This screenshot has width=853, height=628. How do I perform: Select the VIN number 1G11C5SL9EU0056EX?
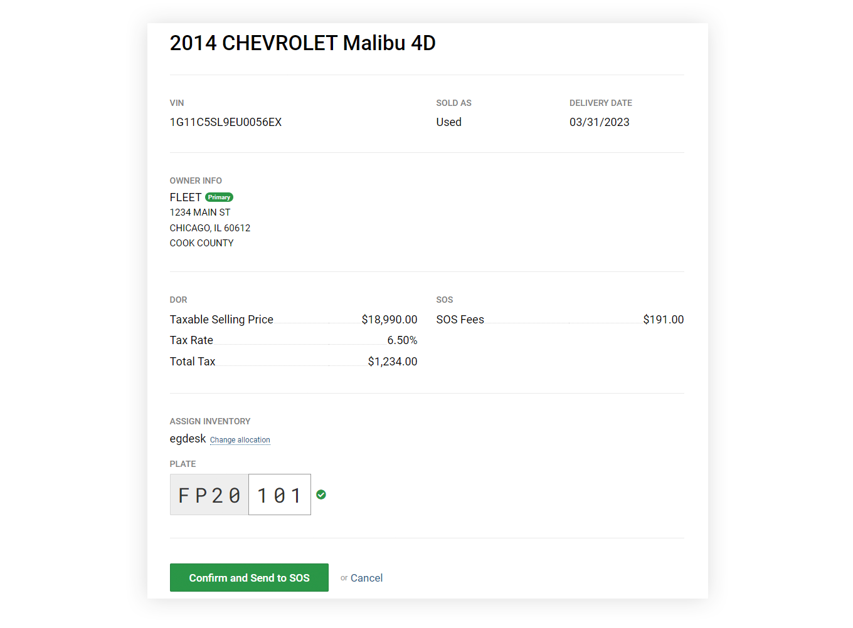tap(226, 122)
